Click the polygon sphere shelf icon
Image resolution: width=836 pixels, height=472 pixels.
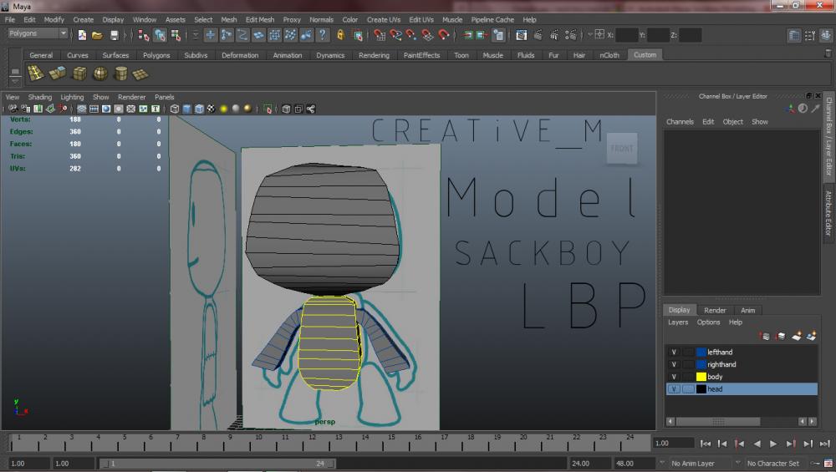pos(100,74)
